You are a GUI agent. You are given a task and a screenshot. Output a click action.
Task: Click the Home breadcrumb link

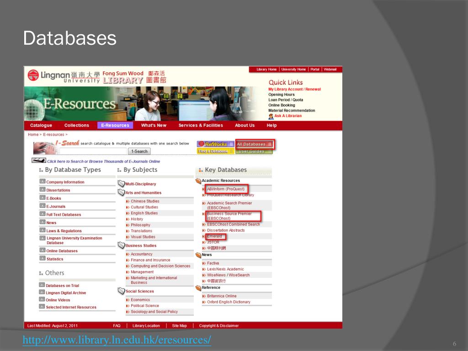[33, 135]
